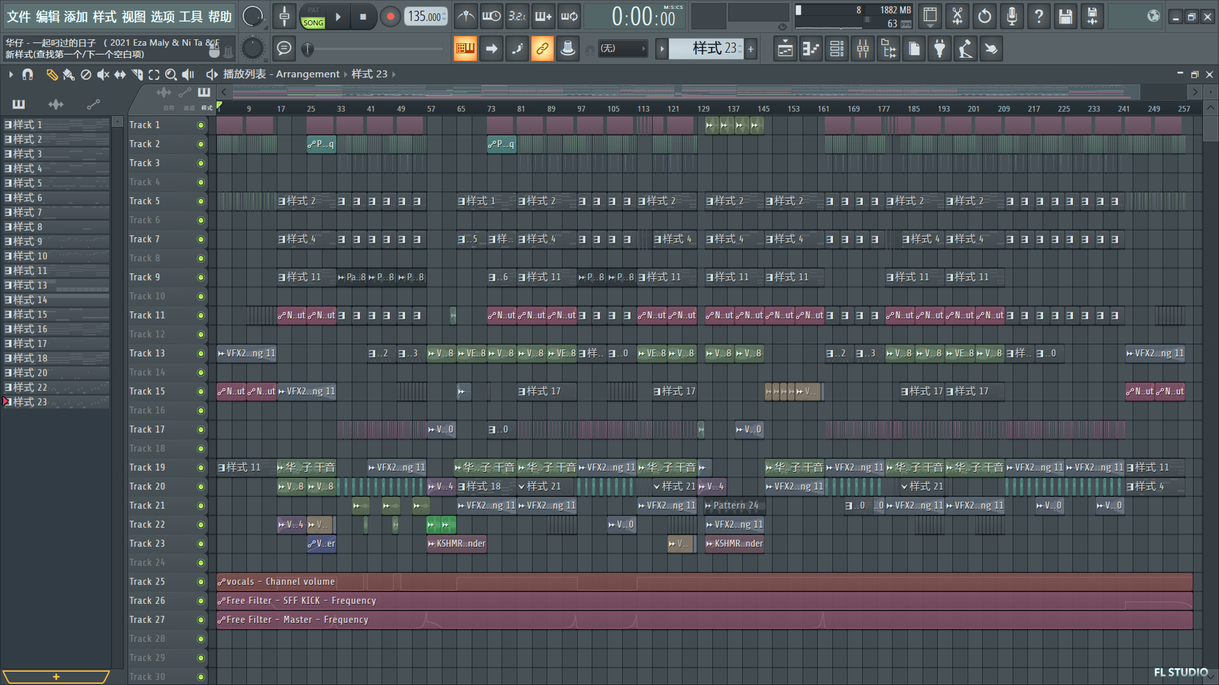Click the microphone one-click recording icon
The height and width of the screenshot is (685, 1219).
point(1012,16)
